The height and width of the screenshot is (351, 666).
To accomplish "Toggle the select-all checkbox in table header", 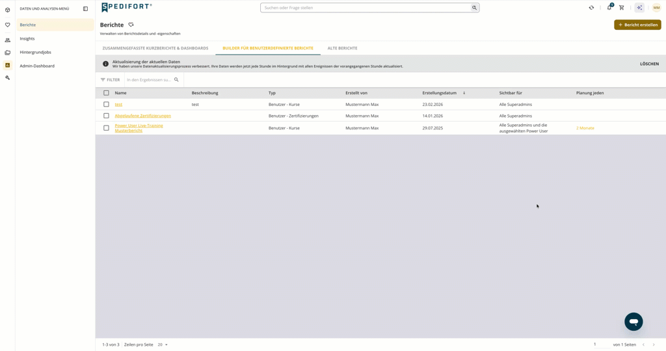I will coord(106,92).
